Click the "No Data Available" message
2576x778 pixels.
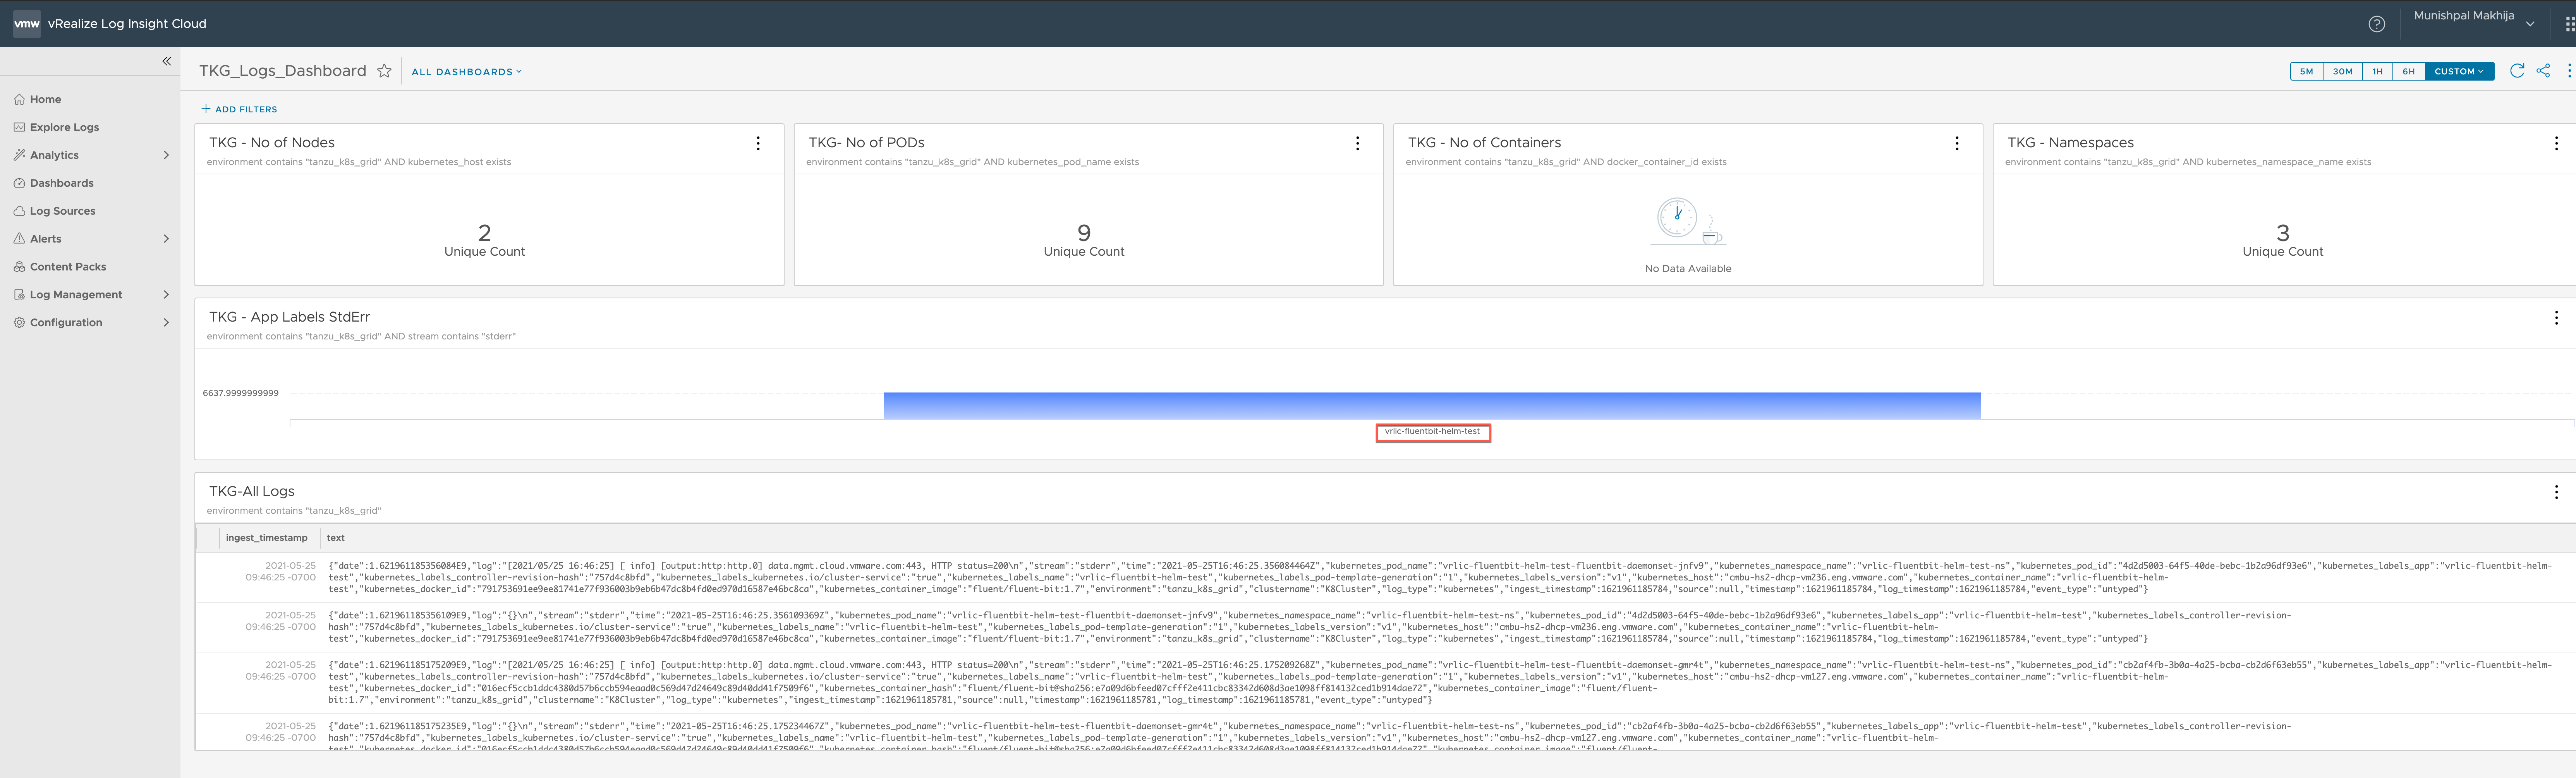coord(1688,269)
